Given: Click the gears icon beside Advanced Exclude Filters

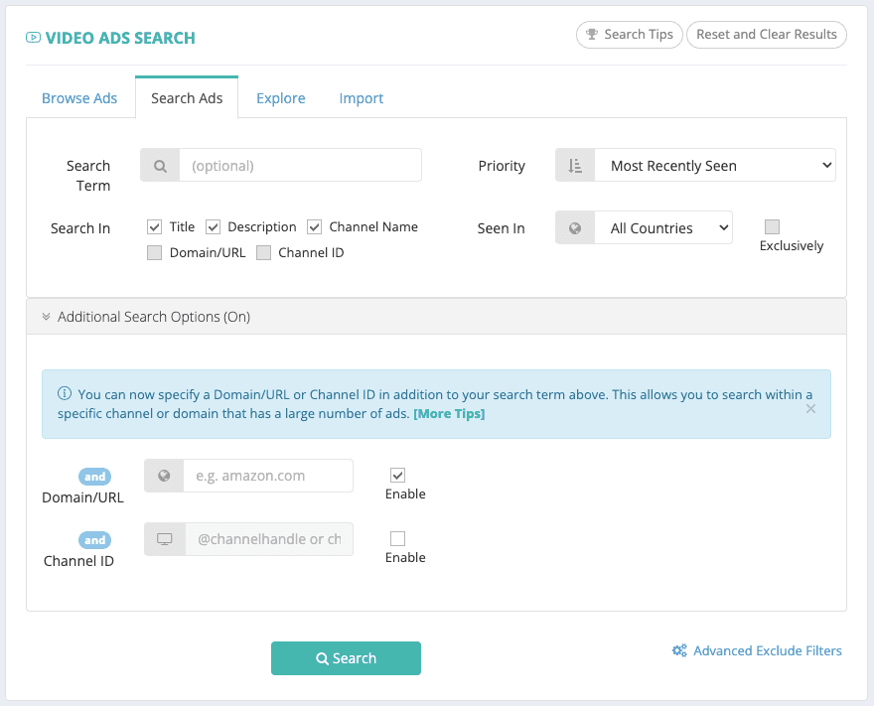Looking at the screenshot, I should (x=679, y=650).
